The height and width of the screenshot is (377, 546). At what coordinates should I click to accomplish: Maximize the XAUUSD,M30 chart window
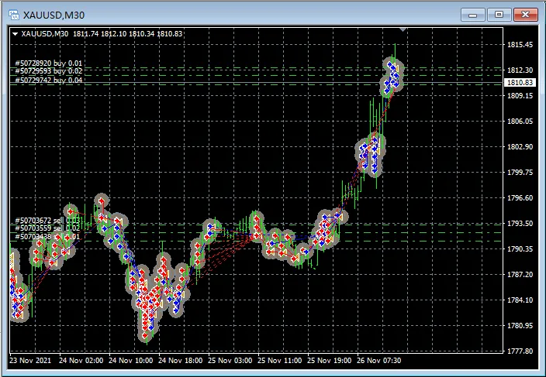pyautogui.click(x=498, y=14)
